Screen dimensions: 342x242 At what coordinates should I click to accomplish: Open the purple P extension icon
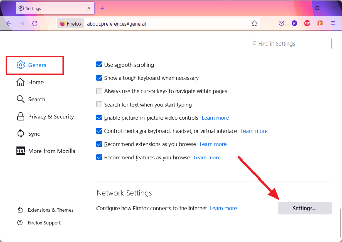tap(294, 23)
